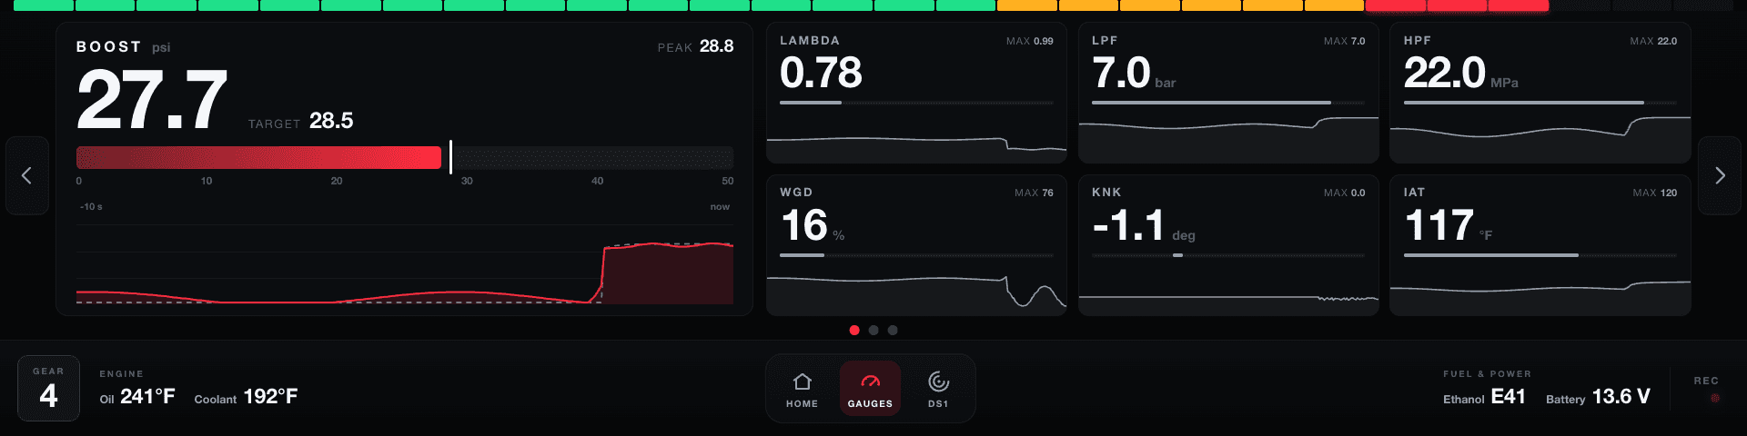Open the Home tab

(802, 389)
